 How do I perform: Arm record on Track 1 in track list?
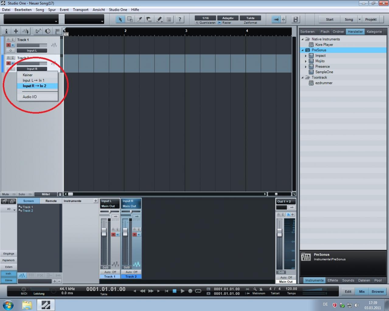point(9,45)
